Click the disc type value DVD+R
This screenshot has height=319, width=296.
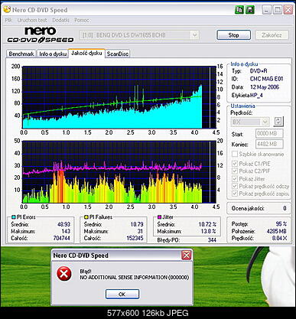[x=259, y=71]
